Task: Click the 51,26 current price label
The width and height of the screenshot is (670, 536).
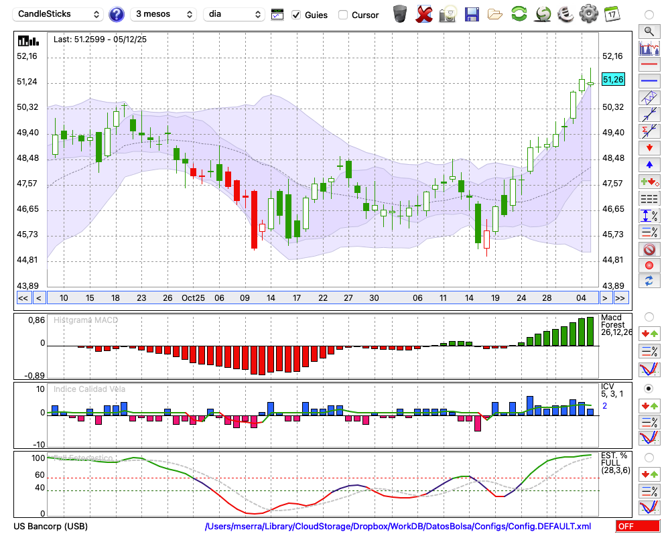Action: click(x=613, y=79)
